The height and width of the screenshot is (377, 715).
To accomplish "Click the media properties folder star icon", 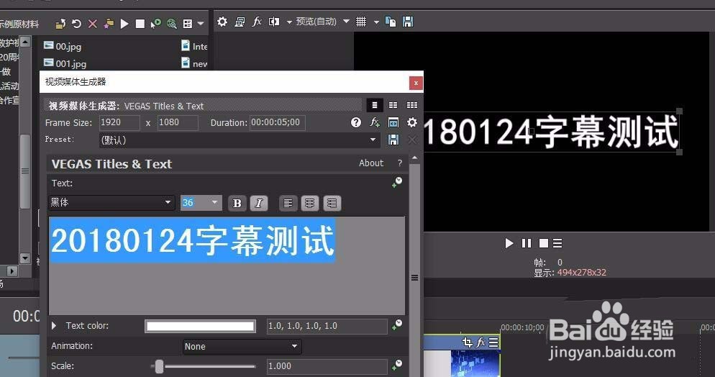I will pos(109,24).
